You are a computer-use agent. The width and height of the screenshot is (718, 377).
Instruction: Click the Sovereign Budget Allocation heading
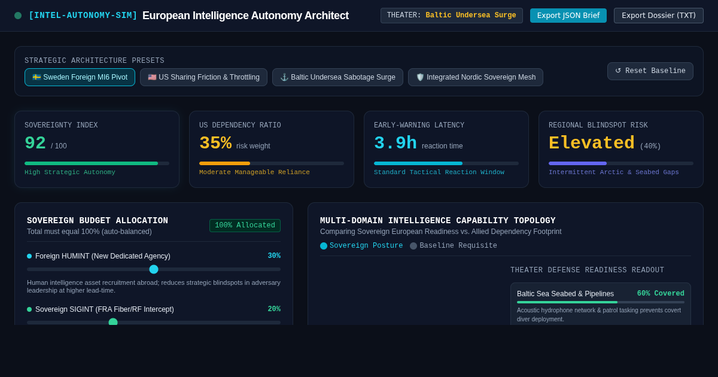click(x=98, y=221)
